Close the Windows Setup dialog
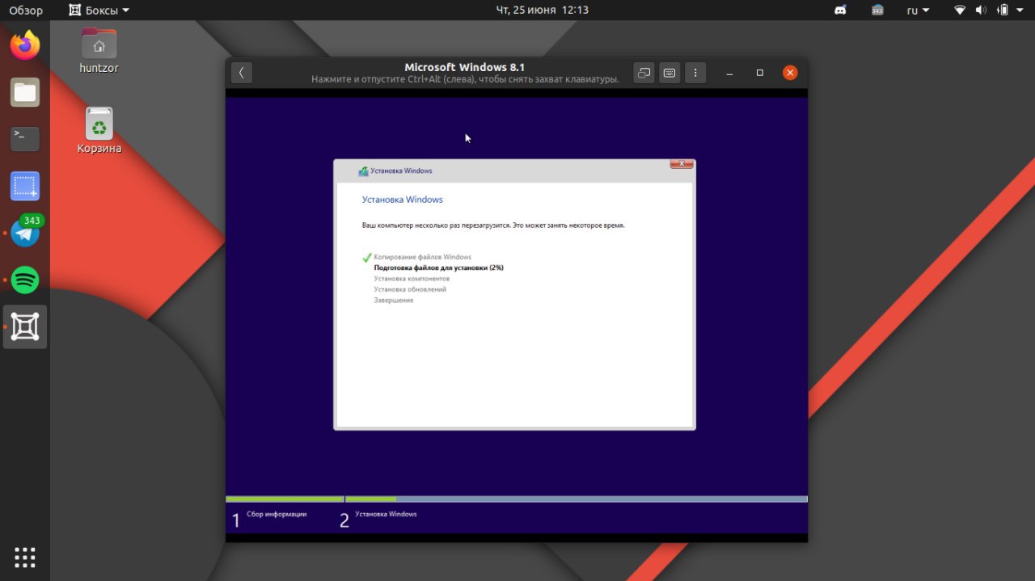 click(x=681, y=164)
